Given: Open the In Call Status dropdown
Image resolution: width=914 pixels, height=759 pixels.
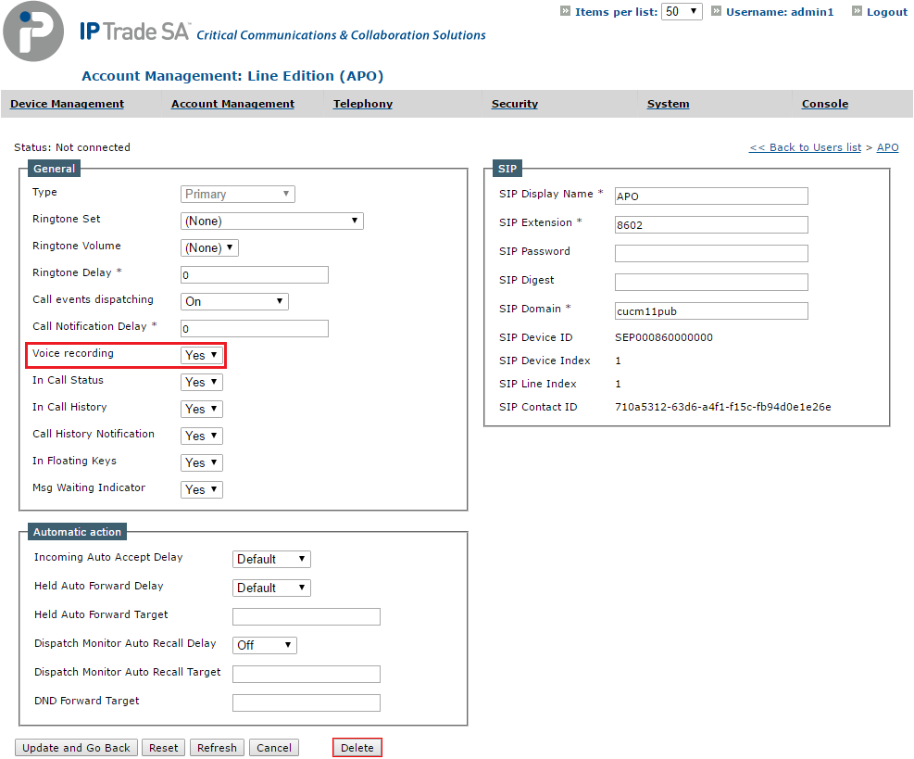Looking at the screenshot, I should coord(202,382).
